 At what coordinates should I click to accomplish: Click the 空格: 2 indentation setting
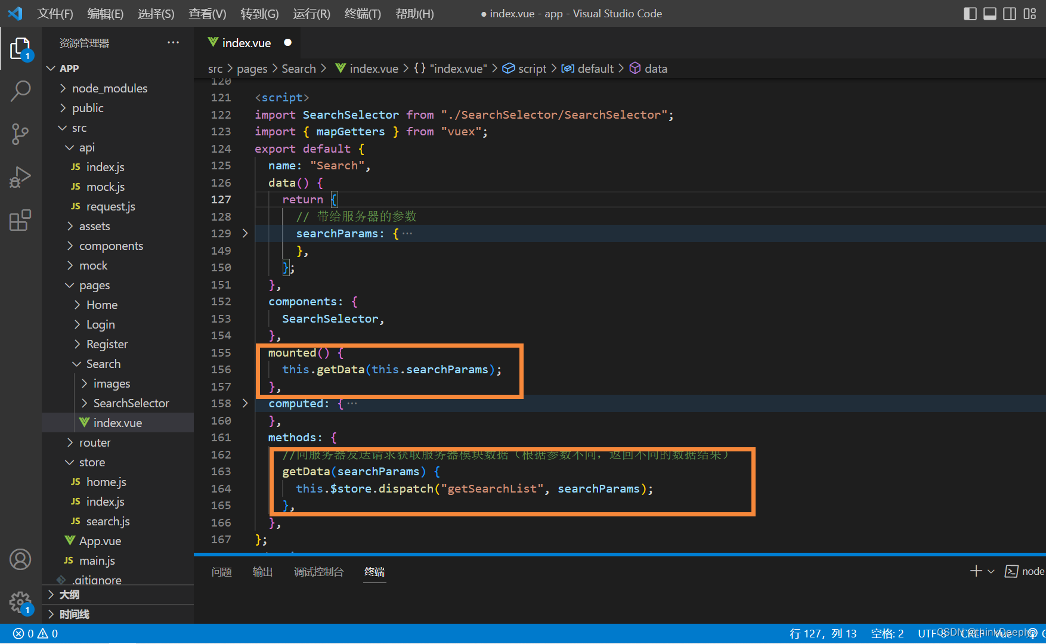coord(887,634)
